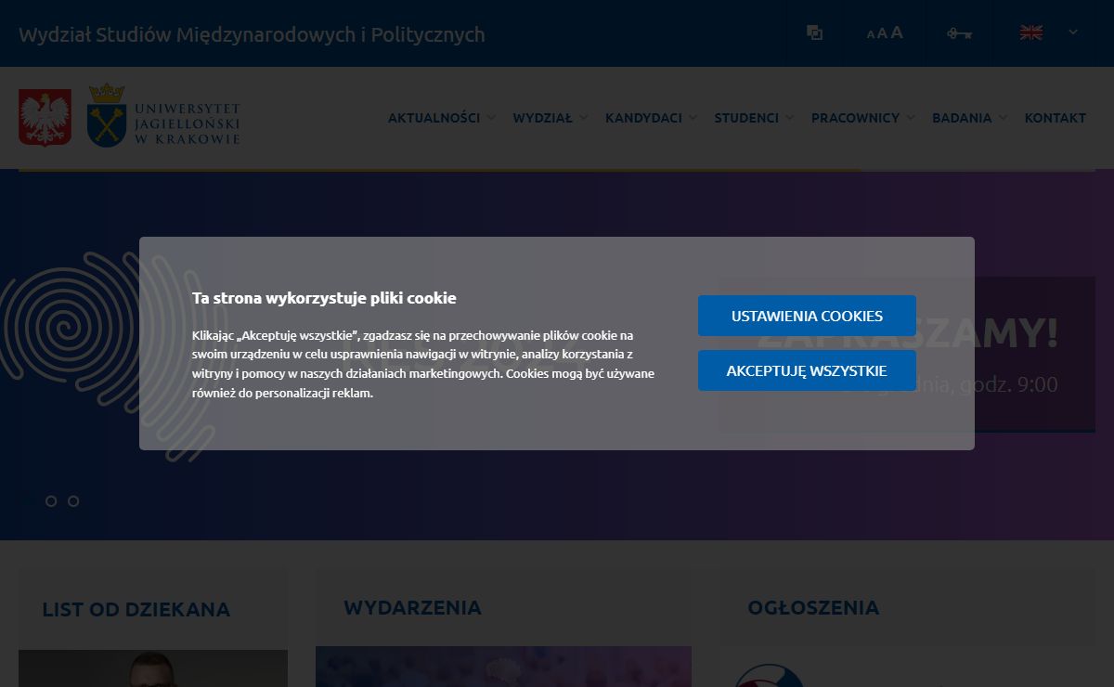Select the smallest font size A
Image resolution: width=1114 pixels, height=687 pixels.
[871, 34]
